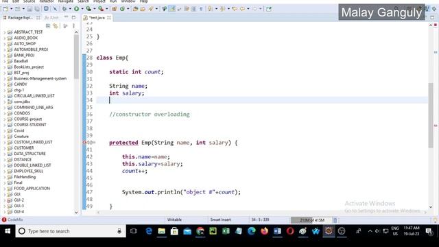Toggle Link with Editor in Package Explorer
Screen dimensions: 439x247
pos(55,26)
